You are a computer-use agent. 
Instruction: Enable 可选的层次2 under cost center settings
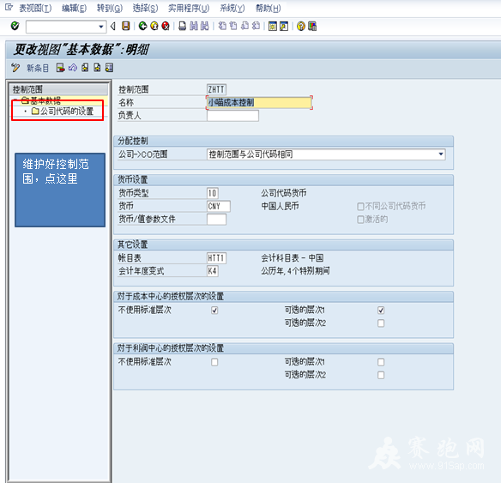coord(381,323)
